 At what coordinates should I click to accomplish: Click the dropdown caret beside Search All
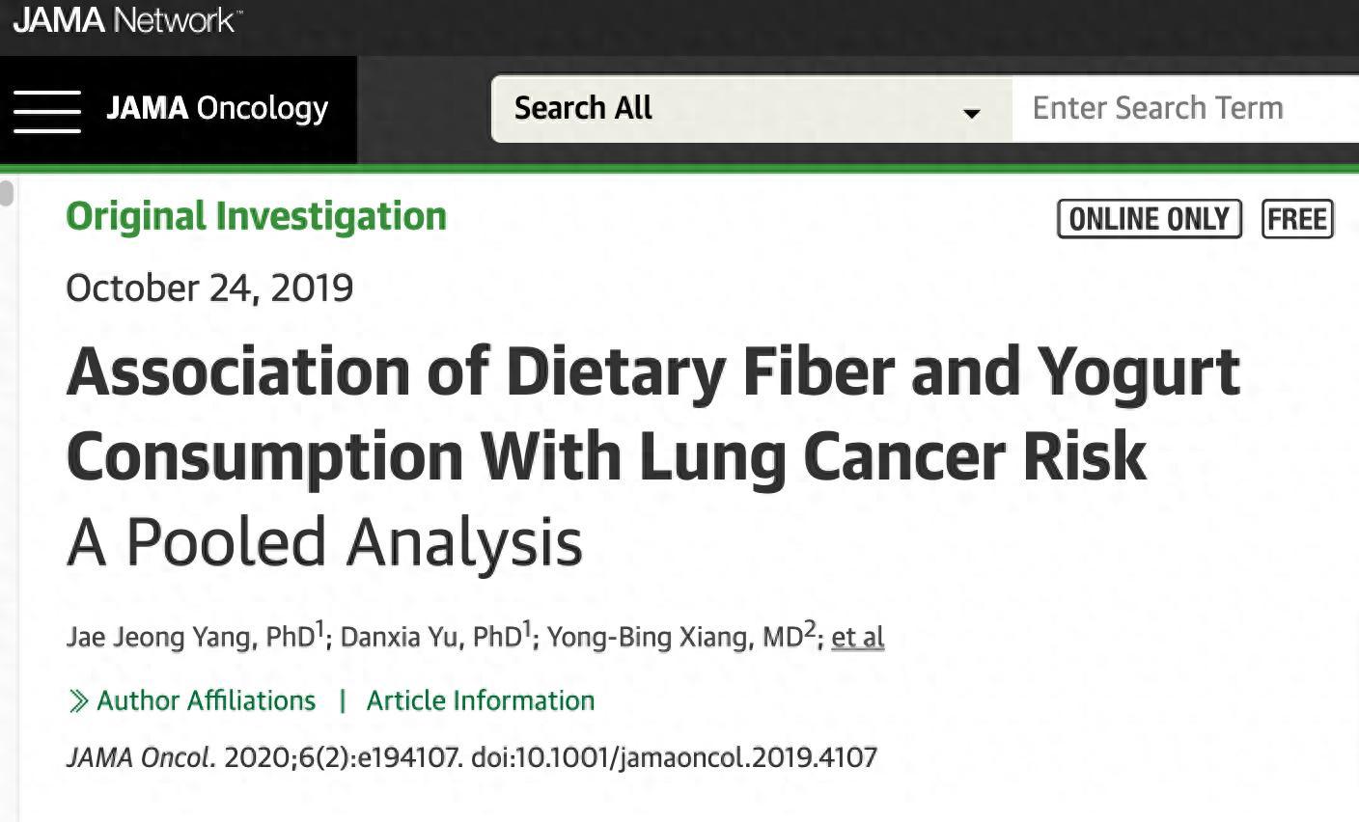(971, 113)
